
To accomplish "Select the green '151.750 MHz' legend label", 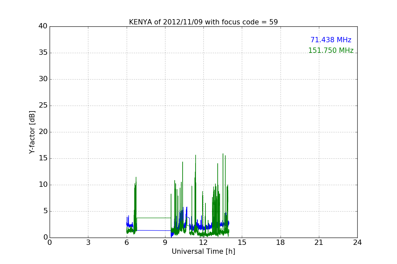I will point(331,50).
